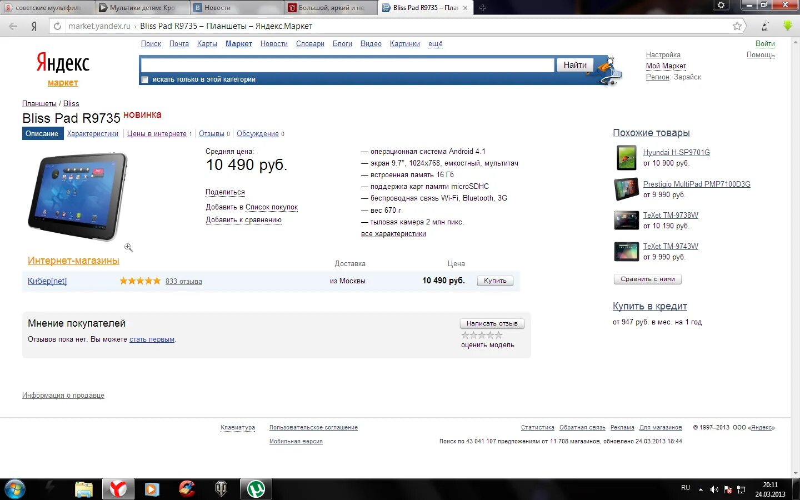Image resolution: width=800 pixels, height=500 pixels.
Task: Click the extension icon beside the downloads arrow
Action: (x=766, y=26)
